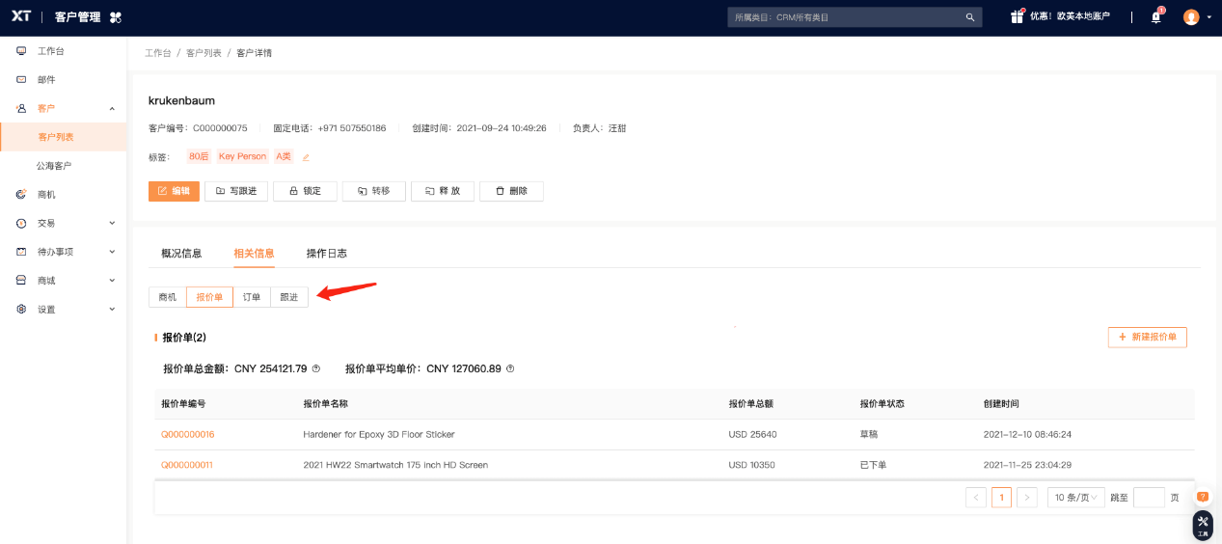Image resolution: width=1222 pixels, height=544 pixels.
Task: Expand the 交易 sidebar section
Action: point(112,223)
